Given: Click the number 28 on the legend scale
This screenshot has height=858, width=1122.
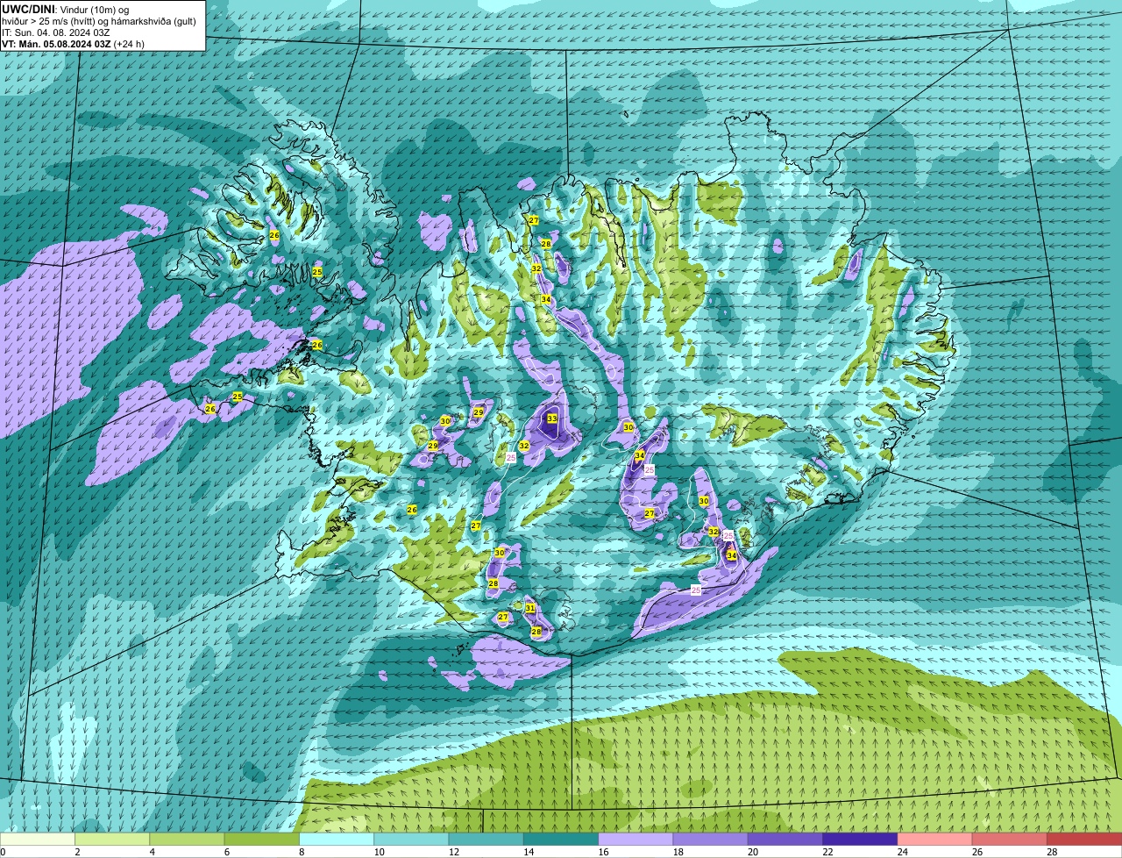Looking at the screenshot, I should [1052, 852].
